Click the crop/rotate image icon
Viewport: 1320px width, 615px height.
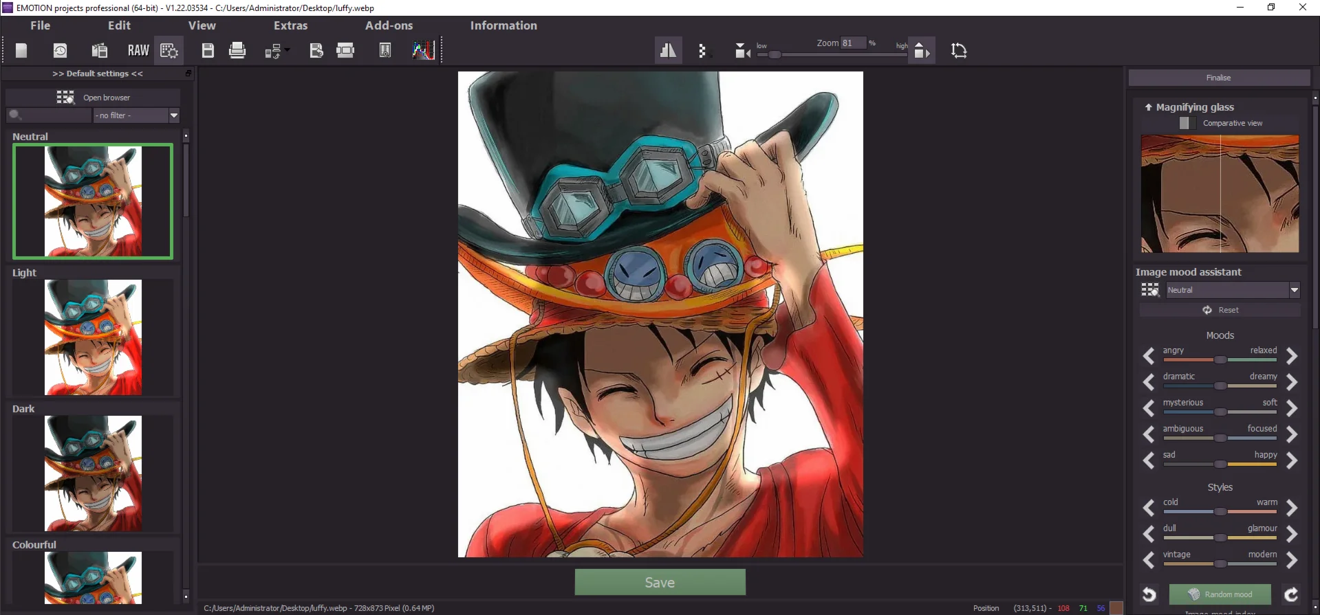(959, 50)
